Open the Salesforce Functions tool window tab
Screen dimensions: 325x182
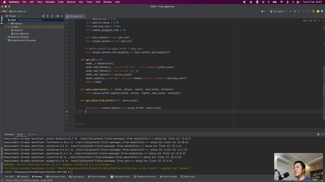144,176
